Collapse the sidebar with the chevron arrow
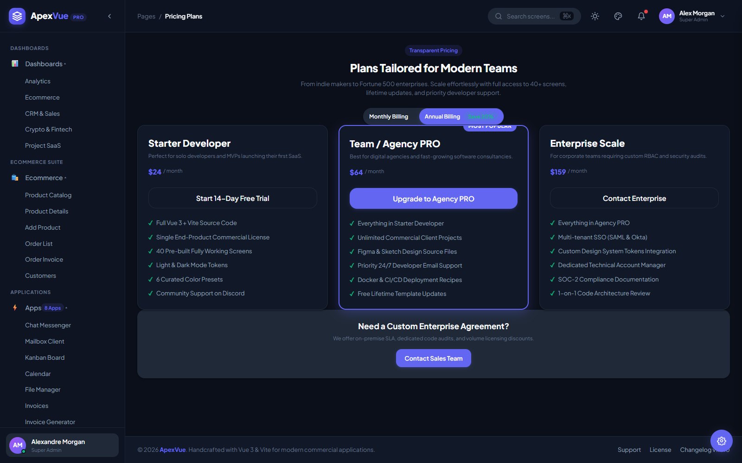 tap(109, 16)
